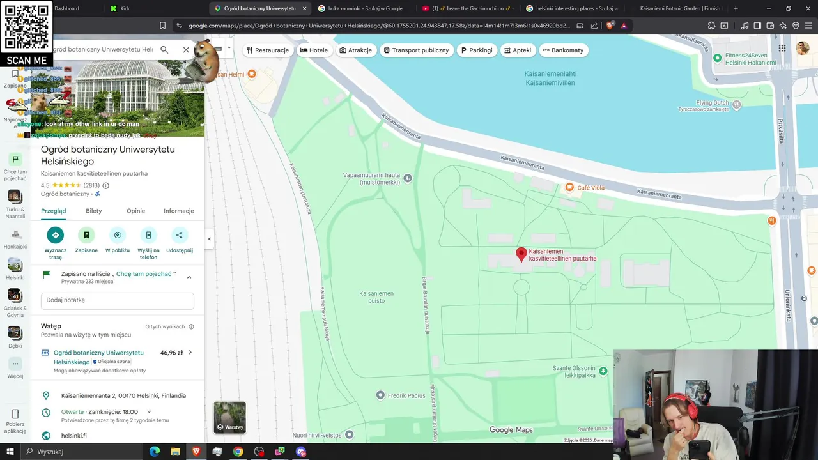Open the Turku & Naantali saved list
Image resolution: width=818 pixels, height=460 pixels.
(x=15, y=203)
